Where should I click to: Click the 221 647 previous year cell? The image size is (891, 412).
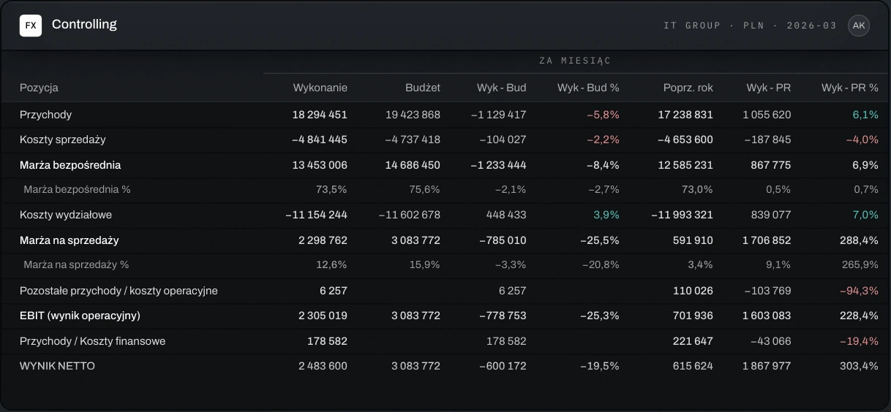[693, 341]
